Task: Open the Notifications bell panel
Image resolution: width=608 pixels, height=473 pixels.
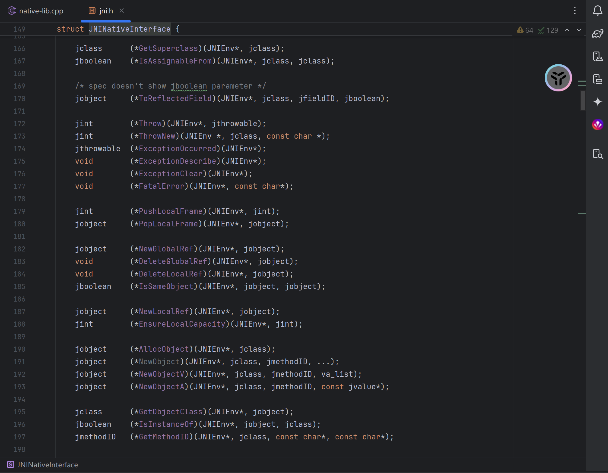Action: click(x=597, y=11)
